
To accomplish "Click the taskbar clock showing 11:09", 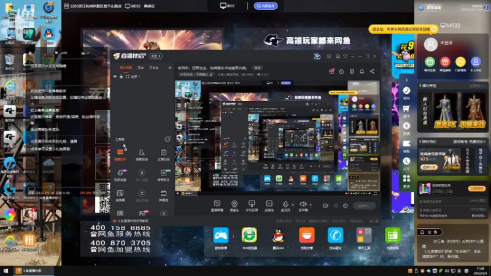I will click(x=480, y=271).
